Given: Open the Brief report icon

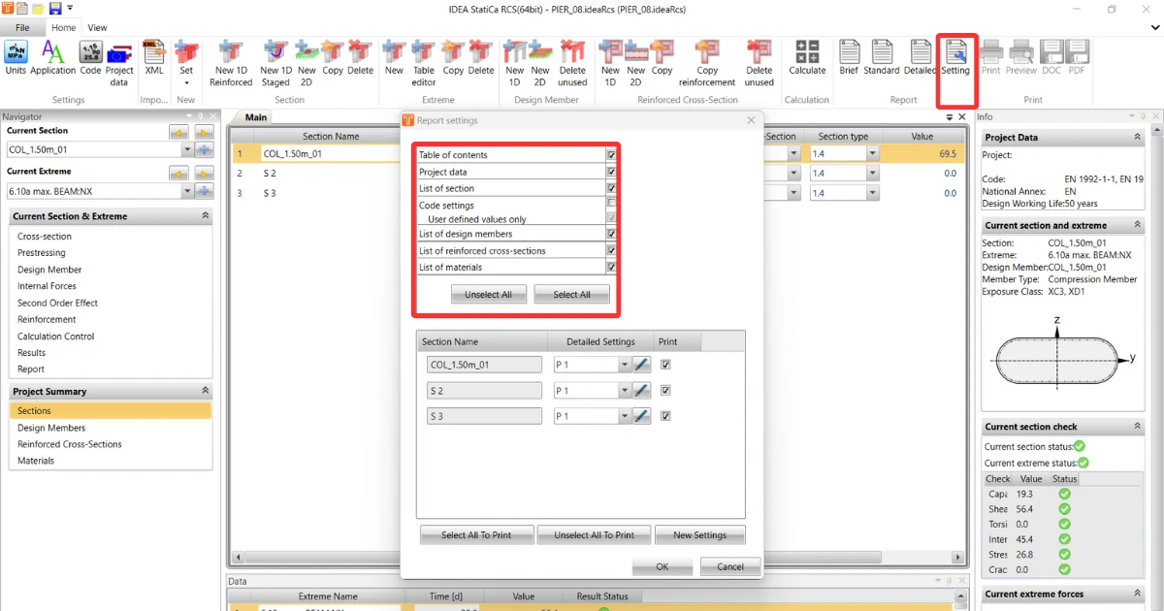Looking at the screenshot, I should [x=849, y=57].
